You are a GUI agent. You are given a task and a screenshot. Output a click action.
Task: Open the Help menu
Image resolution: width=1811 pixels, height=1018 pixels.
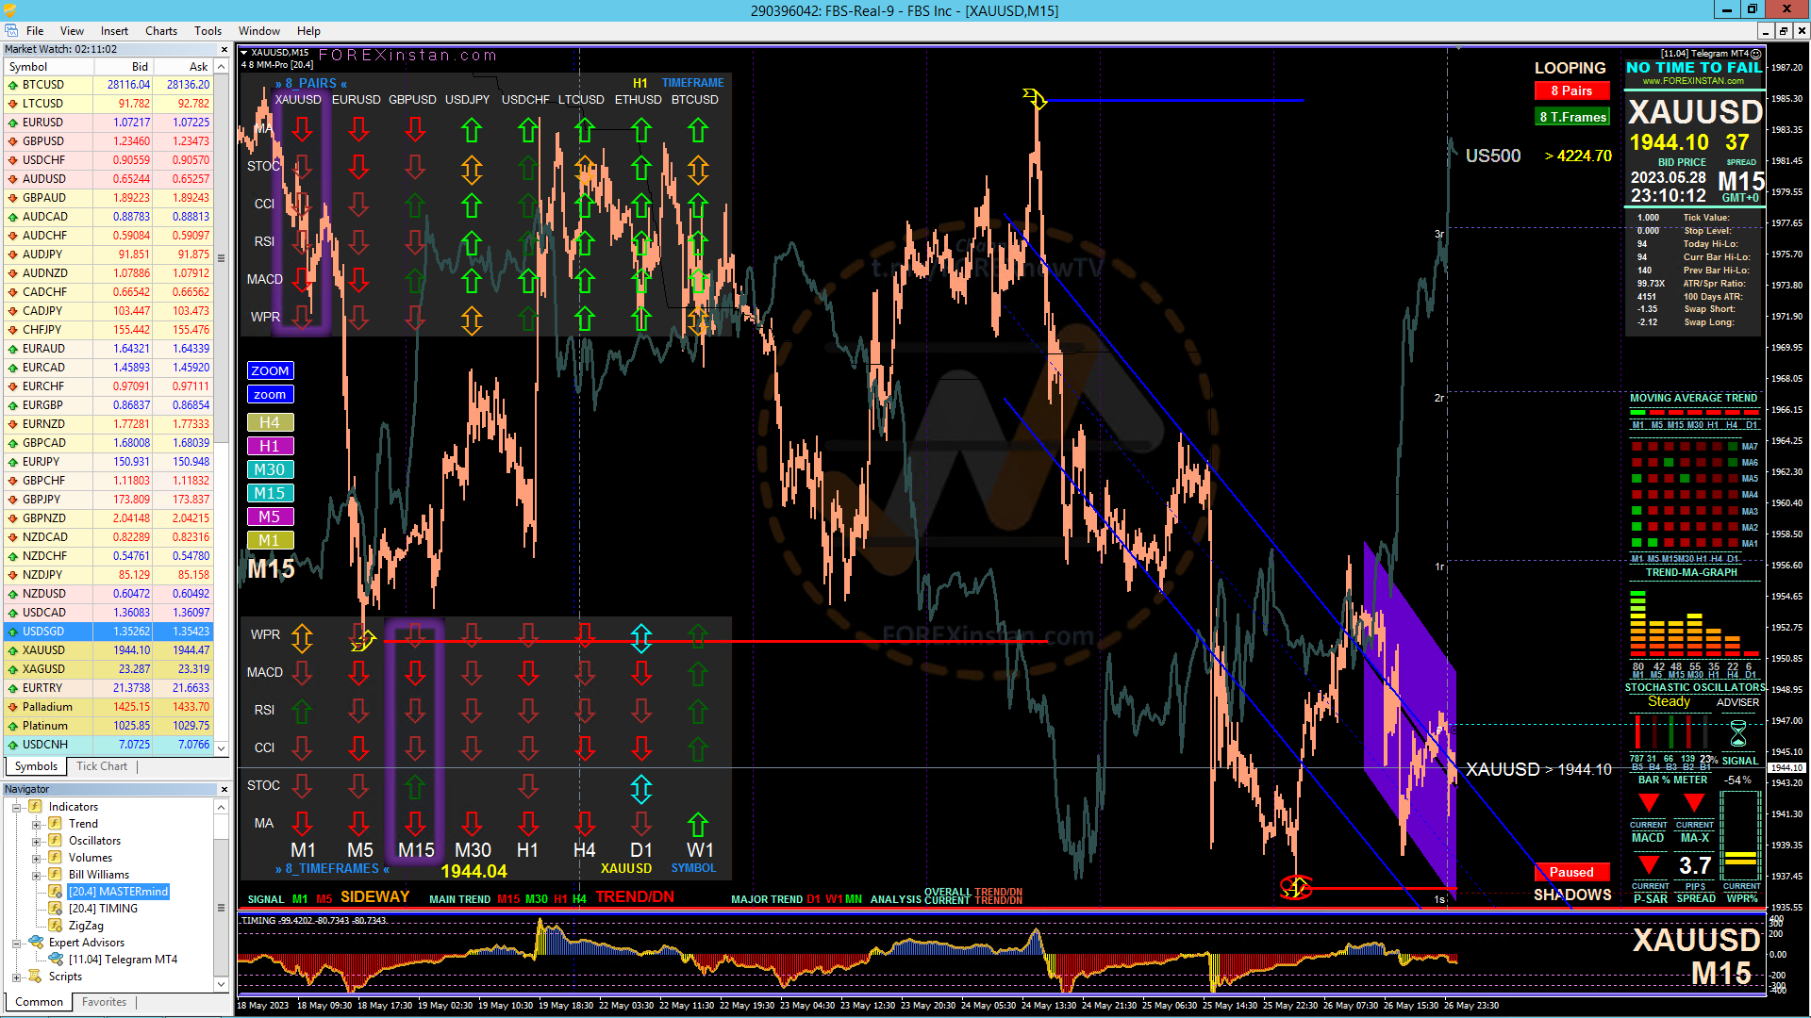308,31
